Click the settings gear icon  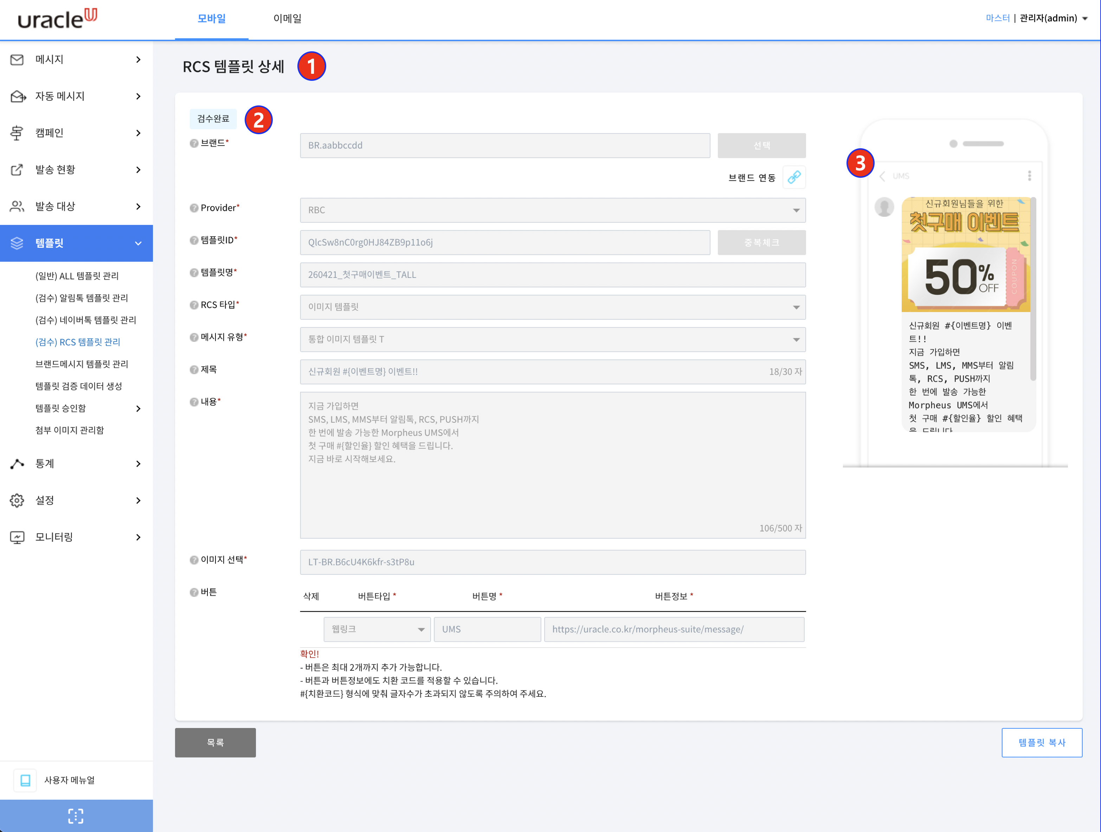[17, 501]
